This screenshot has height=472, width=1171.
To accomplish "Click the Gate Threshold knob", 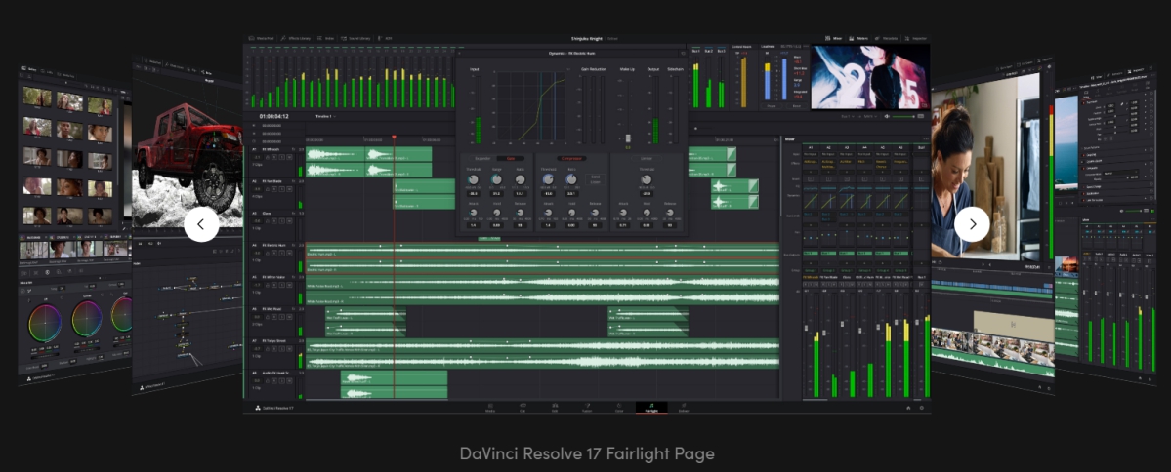I will tap(474, 179).
